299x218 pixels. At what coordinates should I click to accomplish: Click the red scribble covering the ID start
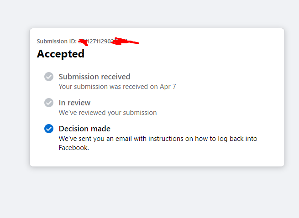pyautogui.click(x=84, y=42)
